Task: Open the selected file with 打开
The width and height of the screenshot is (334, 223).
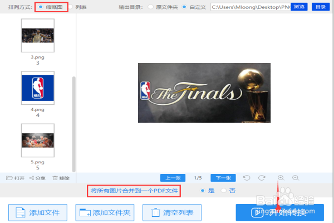Action: (x=16, y=178)
